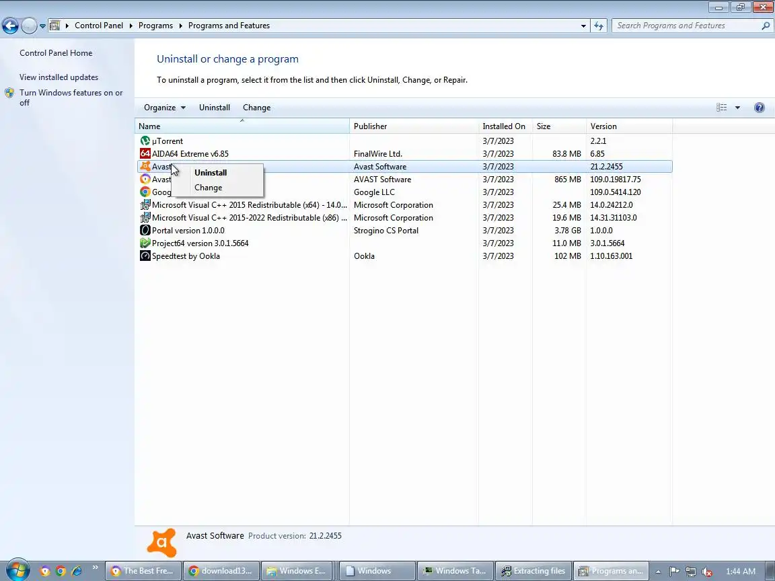Image resolution: width=775 pixels, height=581 pixels.
Task: Click the Change your view icon
Action: [x=722, y=108]
